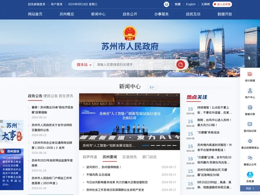Open 苏州社会工作系统 article
Screen dimensions: 260x195
pos(115,190)
